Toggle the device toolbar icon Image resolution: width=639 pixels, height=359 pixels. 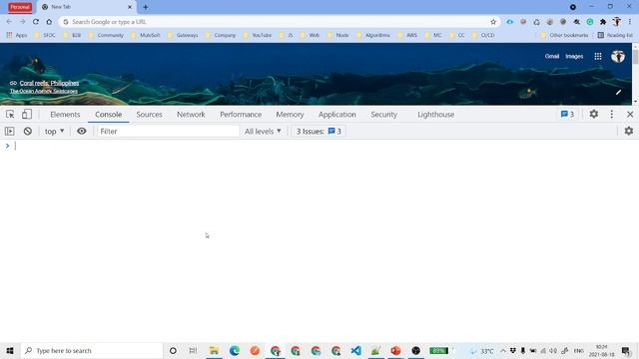[x=27, y=115]
